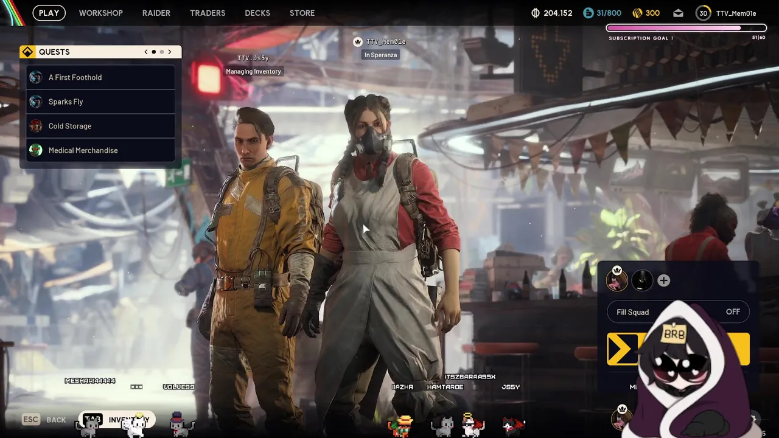Click the 300 raider tokens value
The height and width of the screenshot is (438, 779).
click(652, 13)
